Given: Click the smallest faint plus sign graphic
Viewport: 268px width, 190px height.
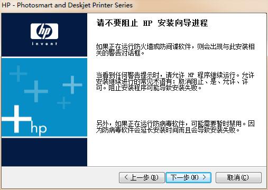Looking at the screenshot, I should tap(64, 103).
